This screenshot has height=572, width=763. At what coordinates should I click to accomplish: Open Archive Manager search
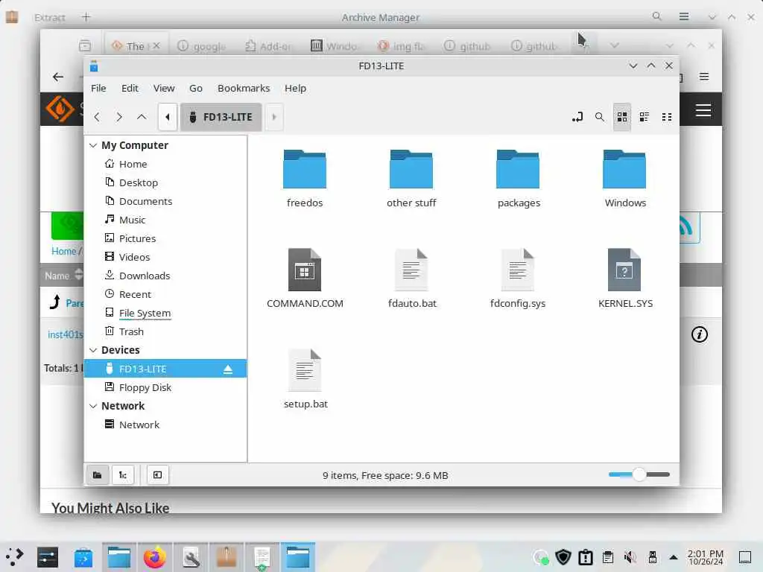(x=657, y=16)
